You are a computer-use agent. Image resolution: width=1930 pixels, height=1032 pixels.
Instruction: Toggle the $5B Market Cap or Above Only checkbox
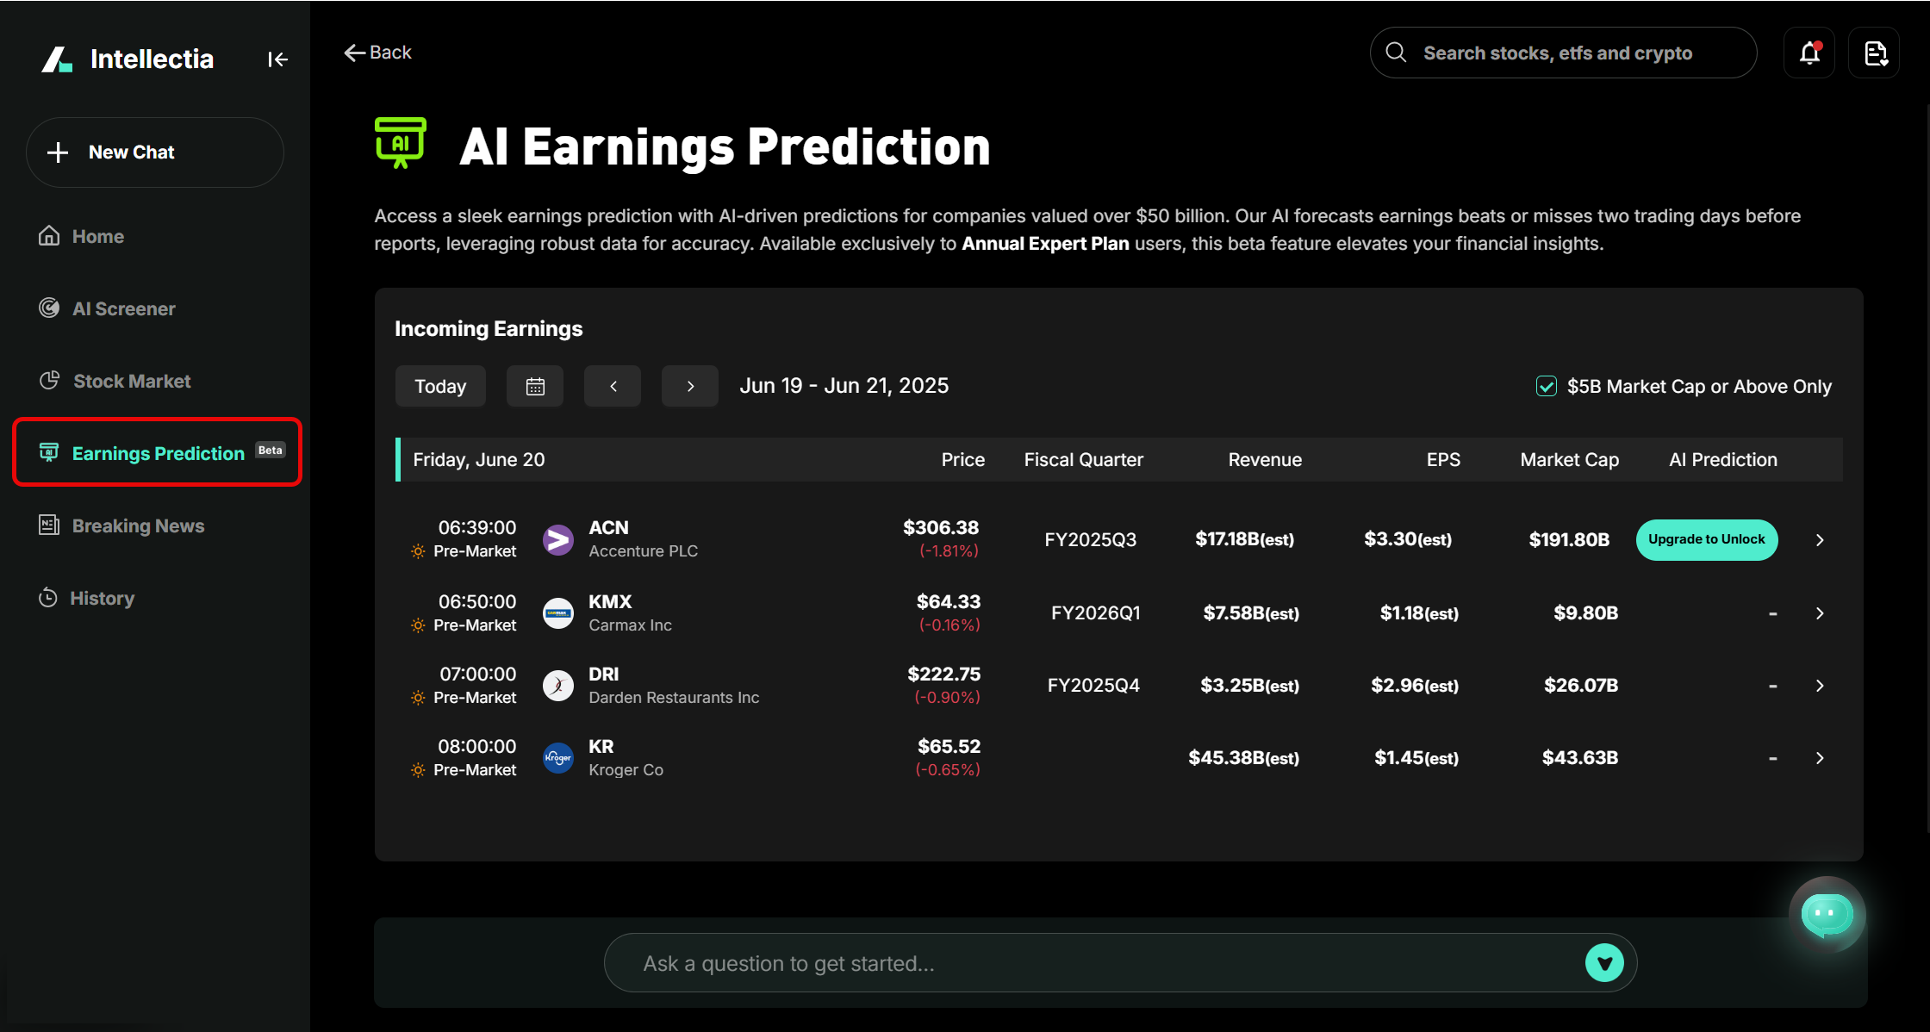(1547, 386)
